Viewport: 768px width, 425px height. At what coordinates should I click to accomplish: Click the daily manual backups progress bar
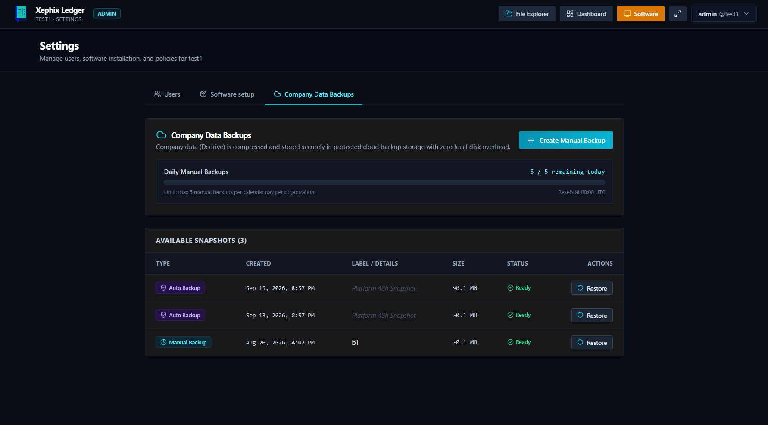pyautogui.click(x=384, y=182)
